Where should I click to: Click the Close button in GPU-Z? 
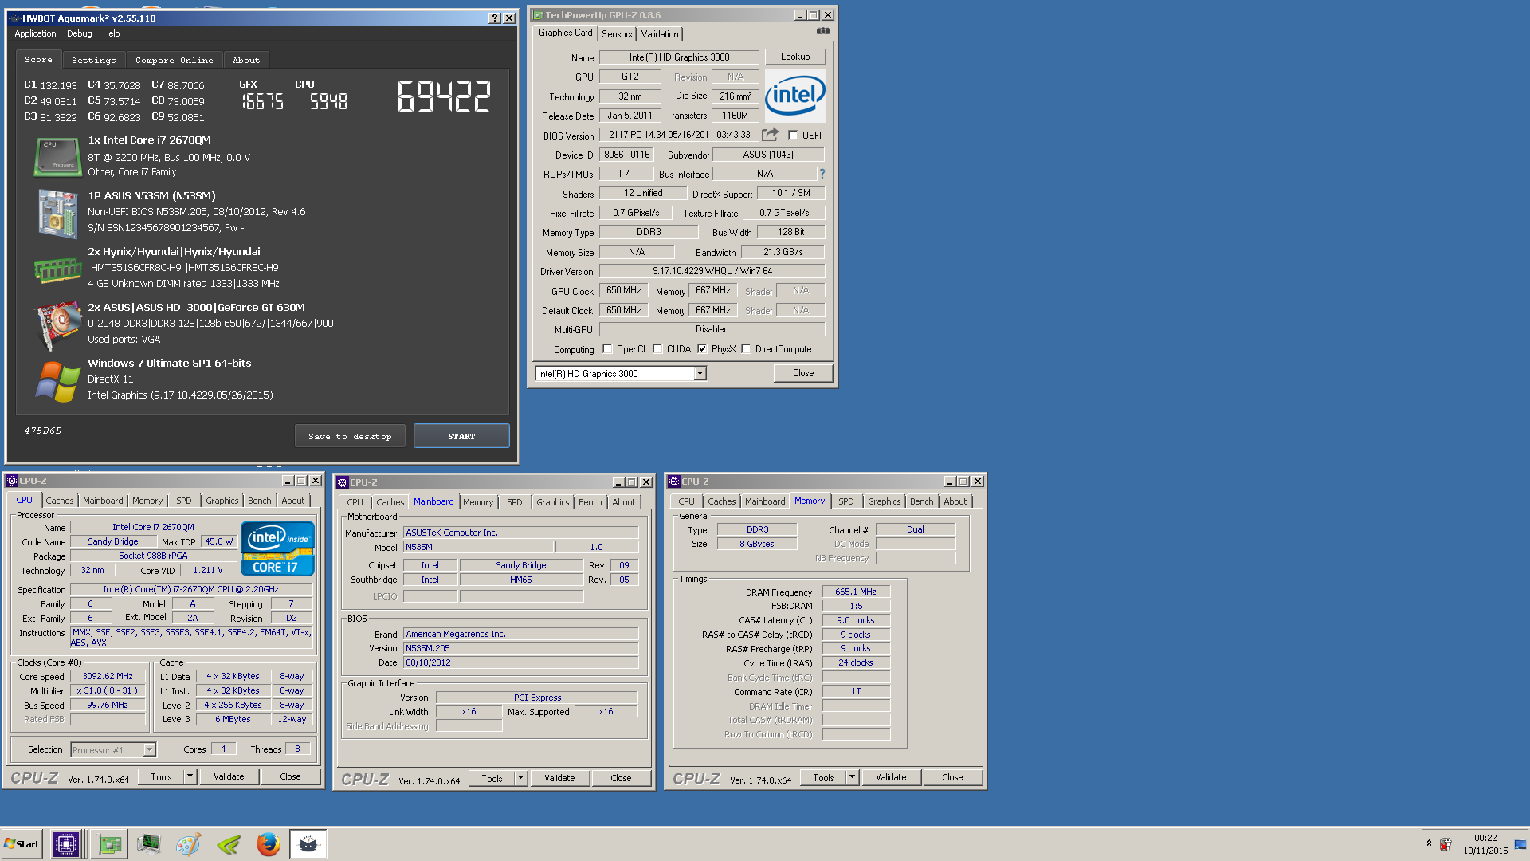tap(803, 373)
